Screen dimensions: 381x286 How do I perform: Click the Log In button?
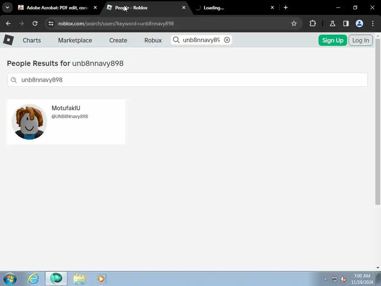361,40
